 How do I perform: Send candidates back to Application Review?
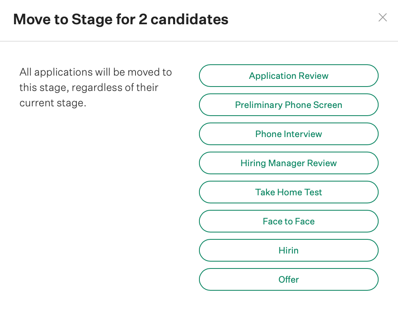pyautogui.click(x=288, y=76)
